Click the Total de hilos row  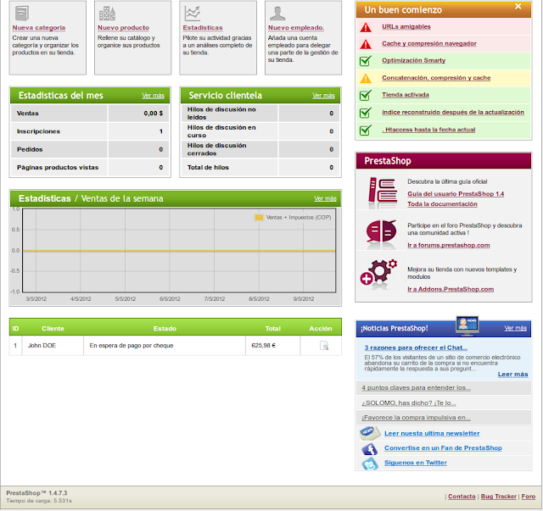pyautogui.click(x=260, y=168)
